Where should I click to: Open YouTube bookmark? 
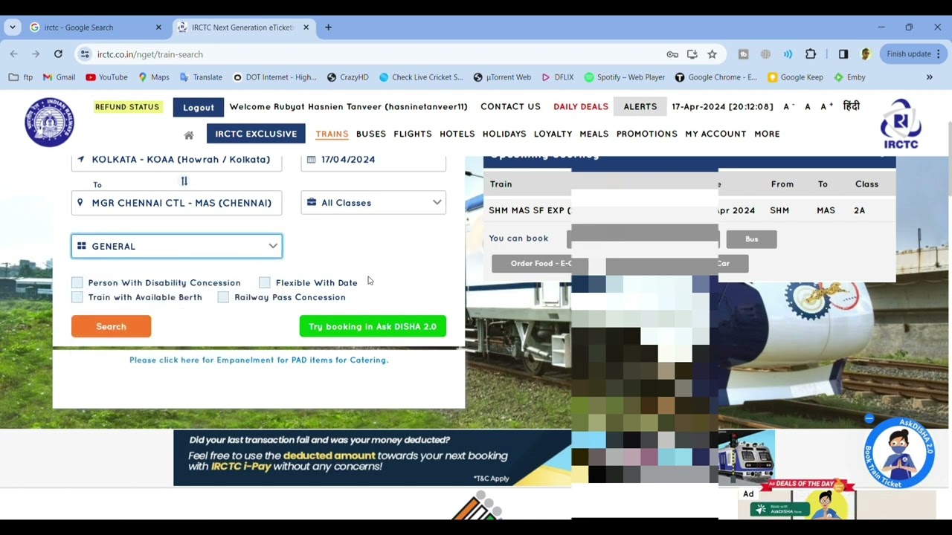tap(106, 77)
